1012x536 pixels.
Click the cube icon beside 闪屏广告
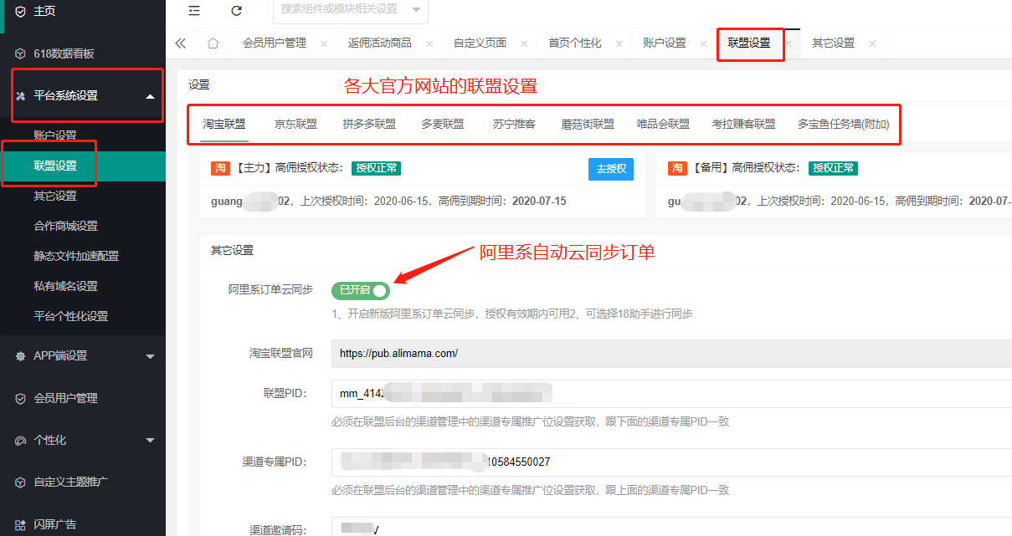[20, 524]
